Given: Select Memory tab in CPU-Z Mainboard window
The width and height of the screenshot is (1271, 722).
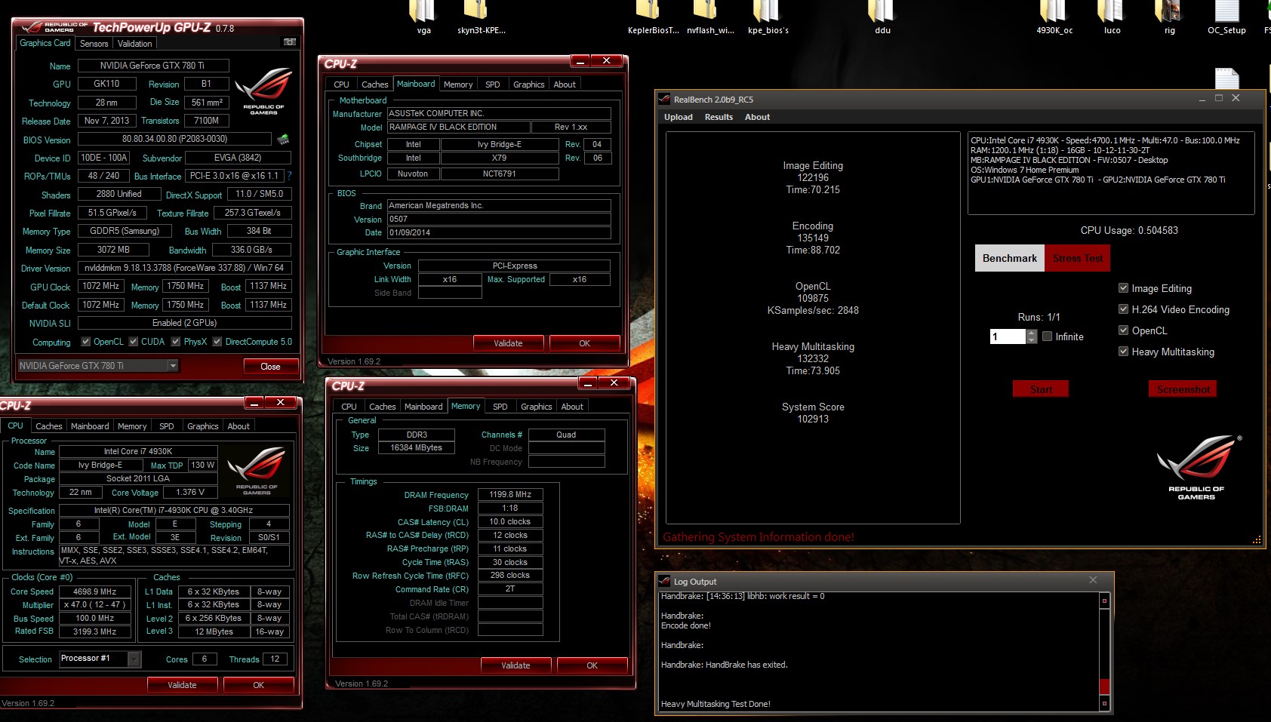Looking at the screenshot, I should point(458,84).
